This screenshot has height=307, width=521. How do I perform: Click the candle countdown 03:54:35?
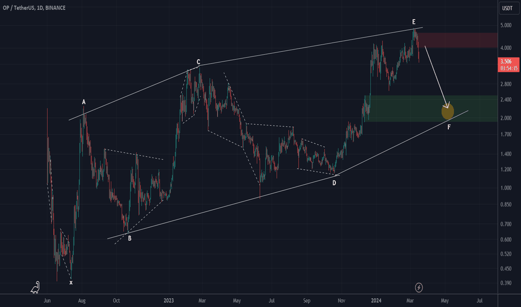tap(509, 68)
